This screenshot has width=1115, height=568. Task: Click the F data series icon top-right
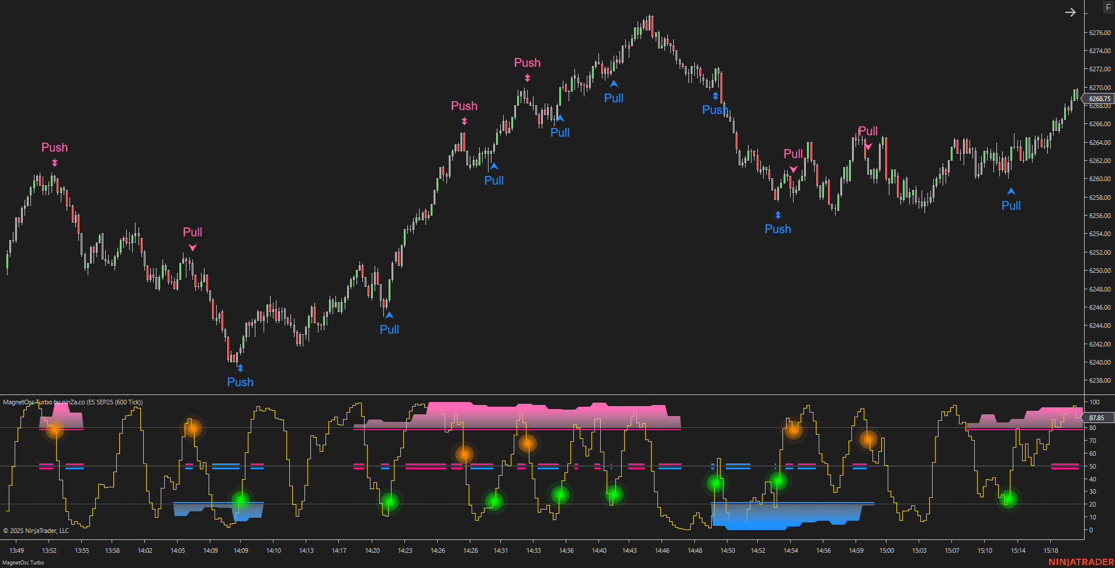pyautogui.click(x=1107, y=7)
